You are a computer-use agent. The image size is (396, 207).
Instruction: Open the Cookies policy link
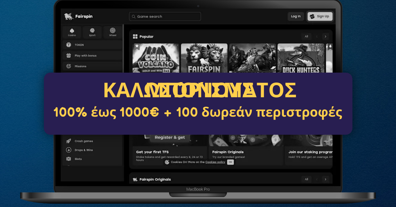coord(215,162)
